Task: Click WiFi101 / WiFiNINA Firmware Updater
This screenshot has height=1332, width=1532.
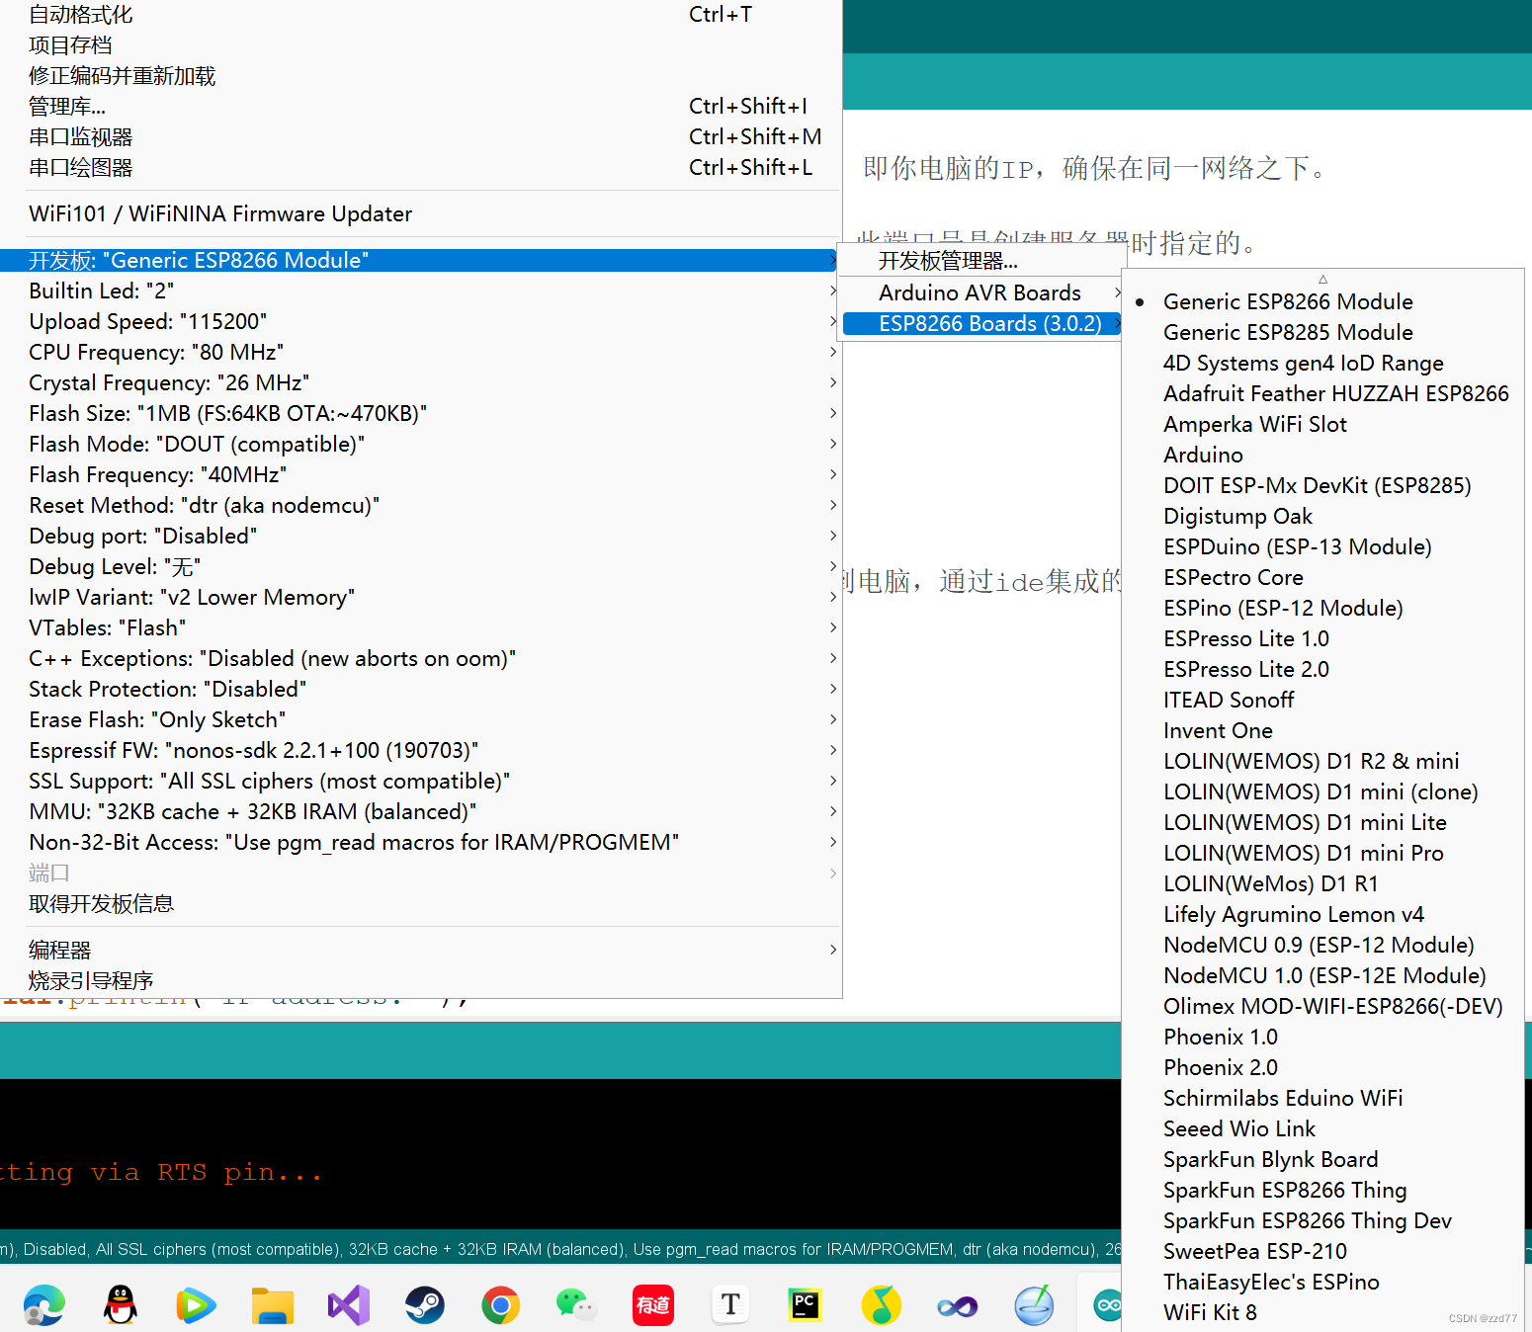Action: [x=420, y=213]
